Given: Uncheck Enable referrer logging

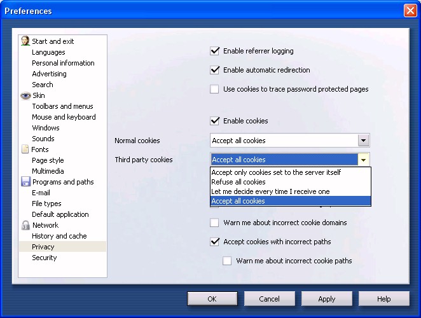Looking at the screenshot, I should point(215,51).
